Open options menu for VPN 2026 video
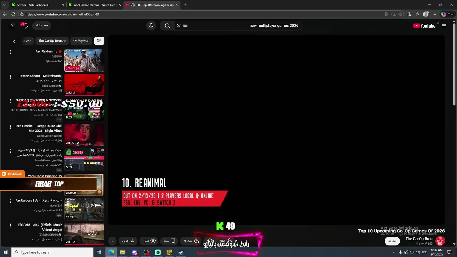 click(x=10, y=151)
